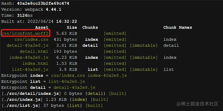The width and height of the screenshot is (223, 111).
Task: Click the index-40a2e8.js asset in the table
Action: pyautogui.click(x=29, y=57)
